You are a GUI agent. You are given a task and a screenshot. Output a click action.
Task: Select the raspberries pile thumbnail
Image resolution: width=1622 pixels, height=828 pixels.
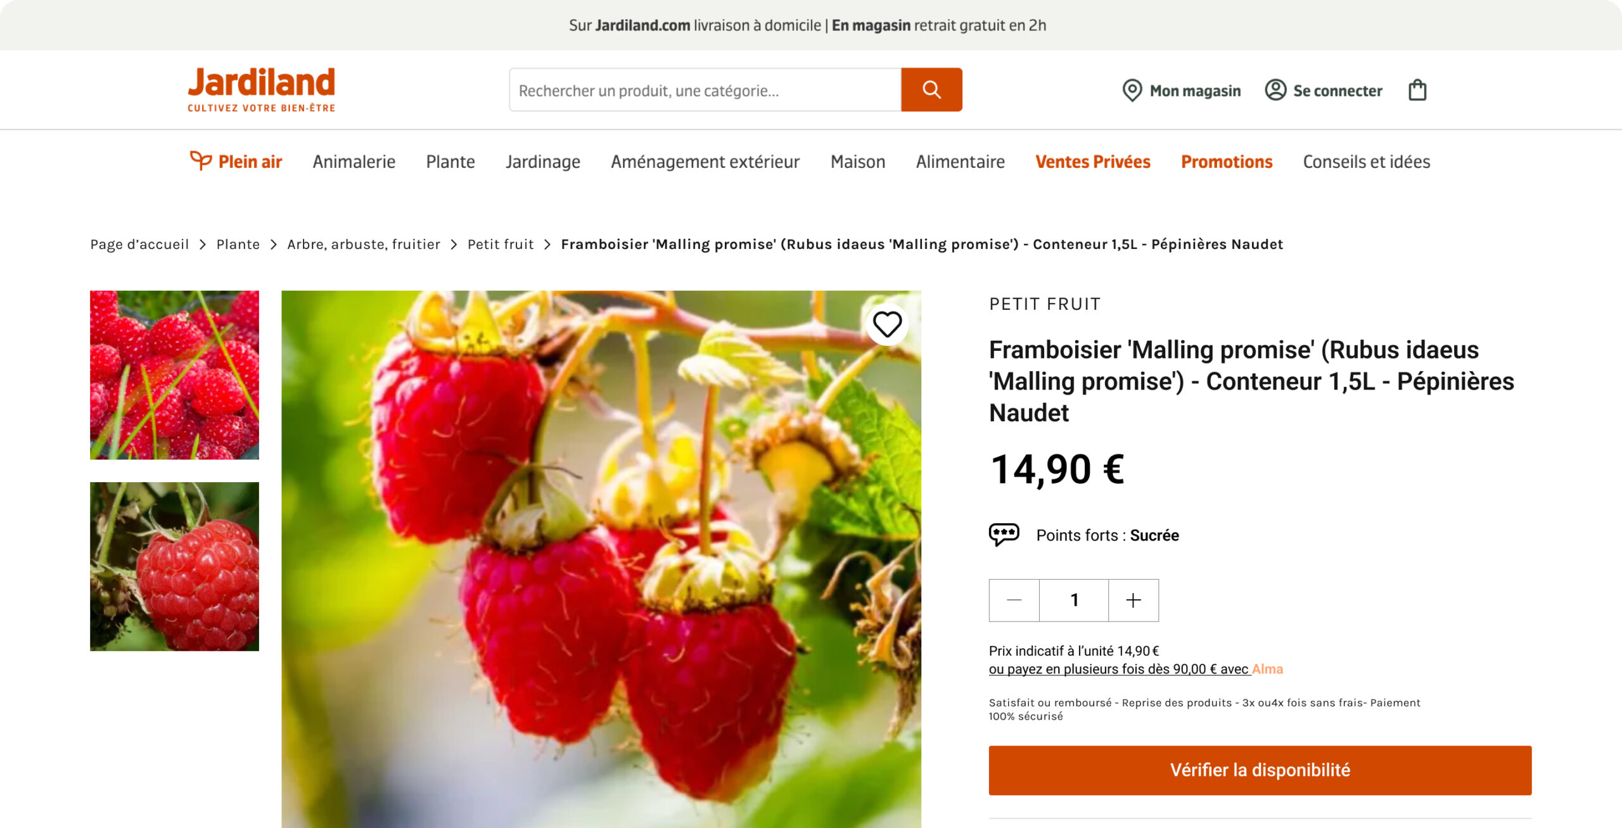pyautogui.click(x=174, y=375)
